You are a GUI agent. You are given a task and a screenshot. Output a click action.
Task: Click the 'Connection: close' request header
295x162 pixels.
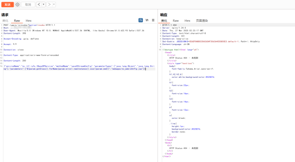coord(14,50)
